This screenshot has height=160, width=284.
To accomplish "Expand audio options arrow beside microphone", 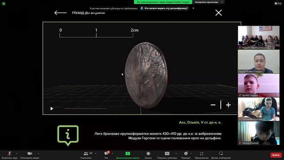I will click(16, 153).
